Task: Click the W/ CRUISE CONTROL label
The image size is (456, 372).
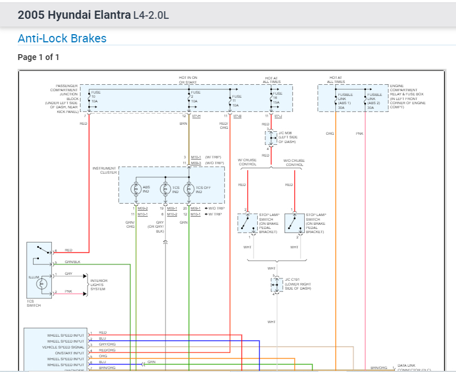Action: [248, 162]
